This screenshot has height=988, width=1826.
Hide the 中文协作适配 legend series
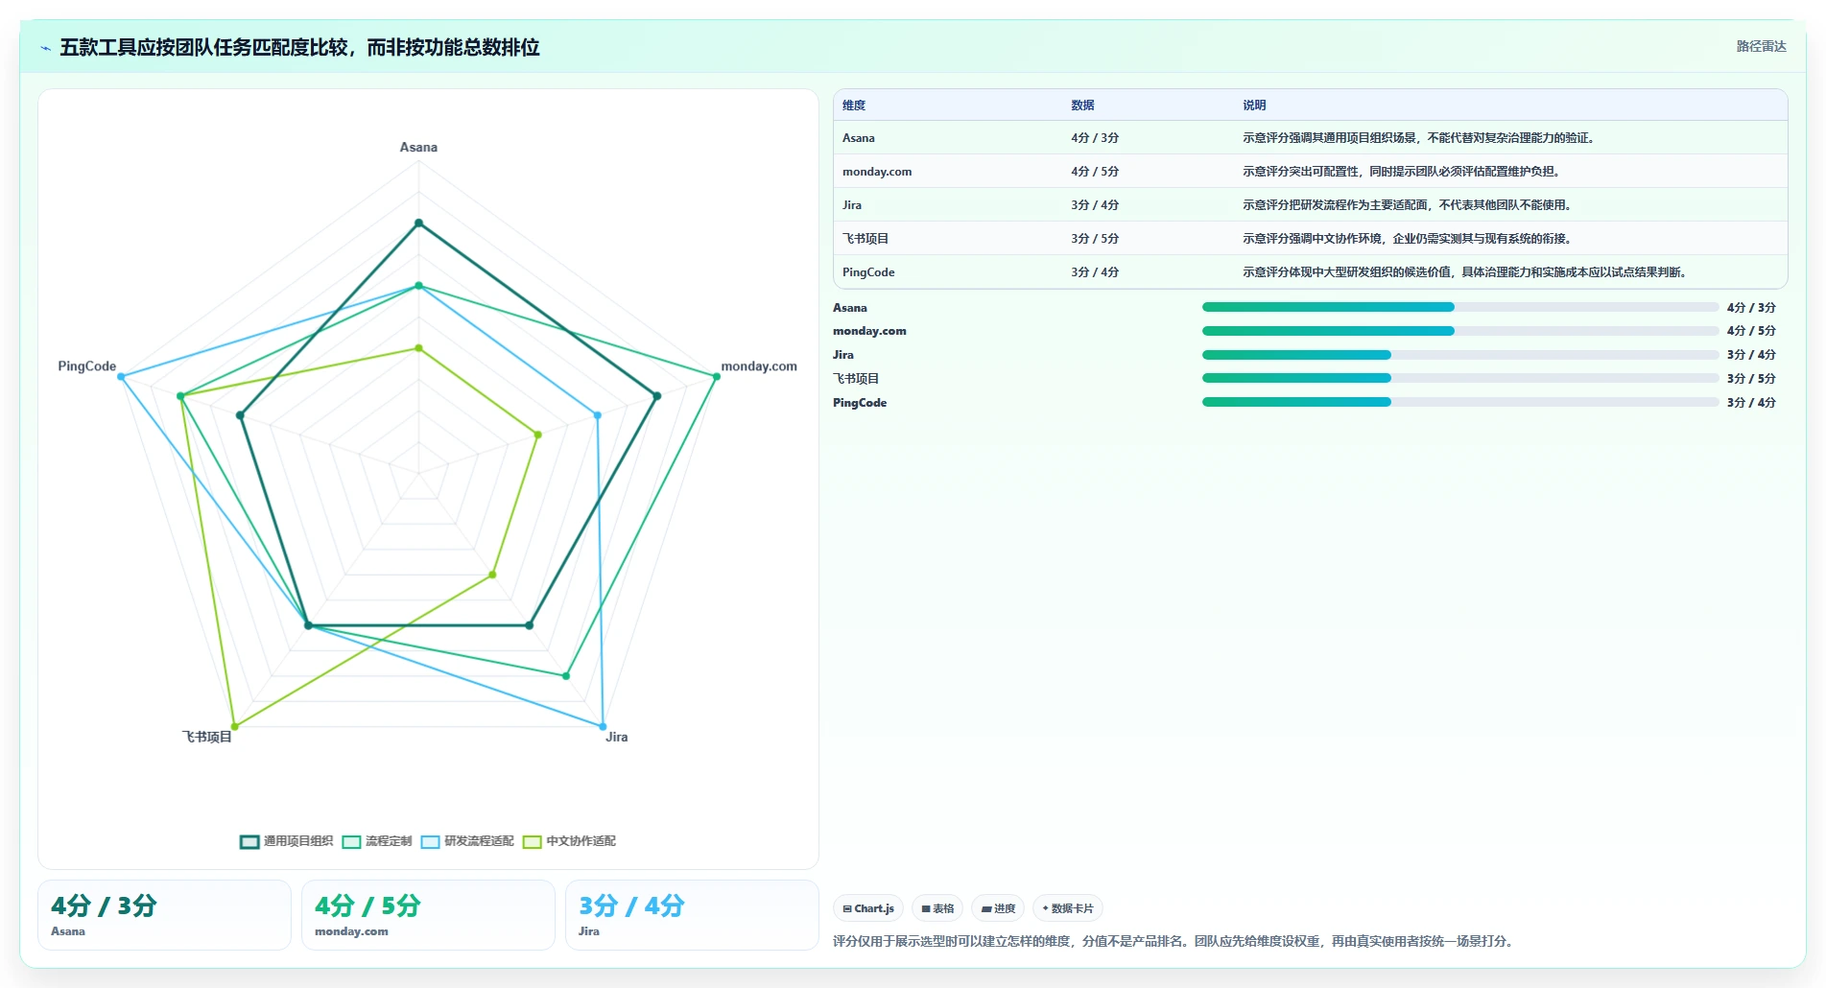(569, 841)
